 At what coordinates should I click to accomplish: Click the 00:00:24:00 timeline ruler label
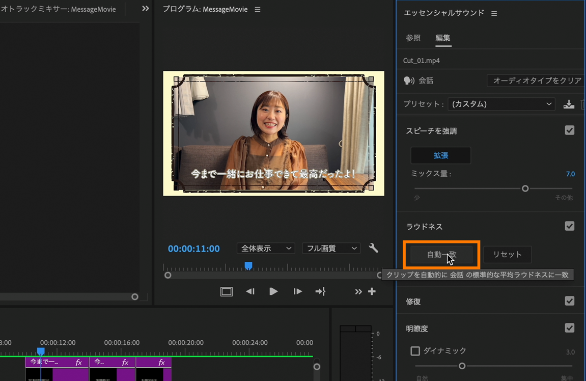point(249,342)
